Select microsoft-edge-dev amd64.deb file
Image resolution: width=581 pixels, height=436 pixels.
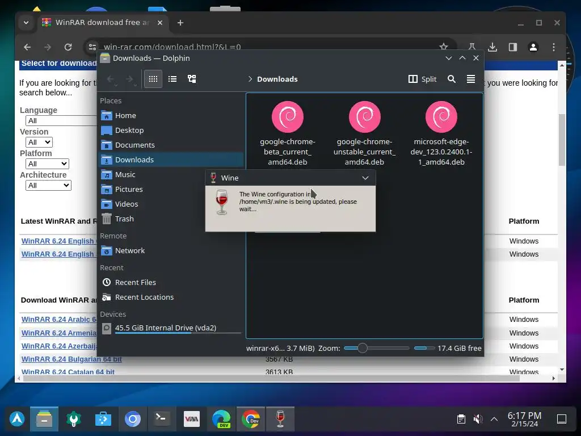tap(441, 133)
